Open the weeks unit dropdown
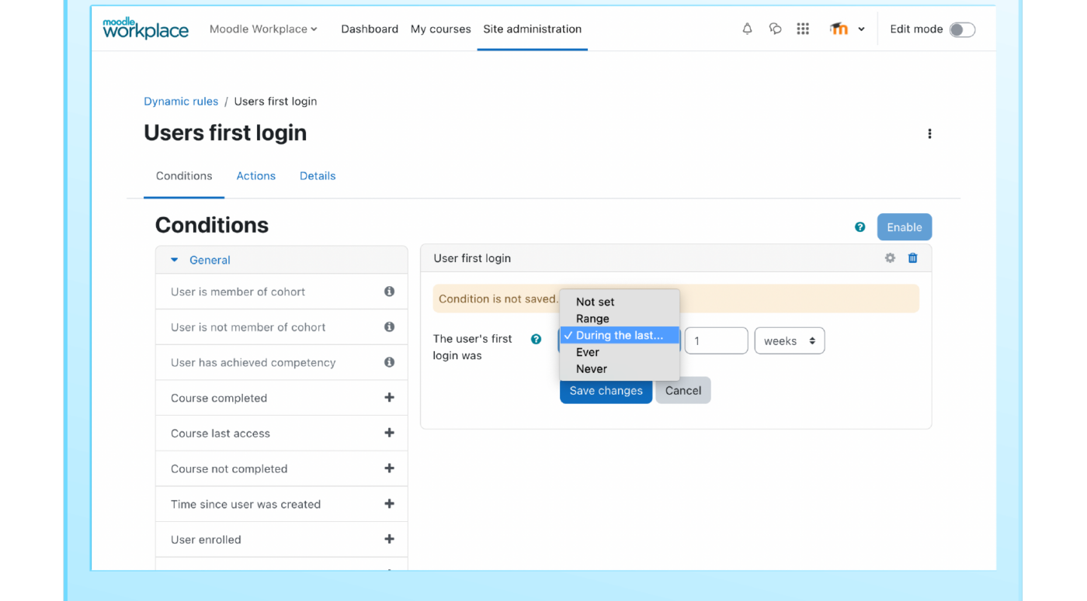 (x=789, y=340)
